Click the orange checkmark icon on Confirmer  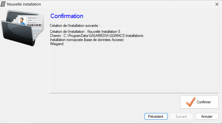coord(191,102)
